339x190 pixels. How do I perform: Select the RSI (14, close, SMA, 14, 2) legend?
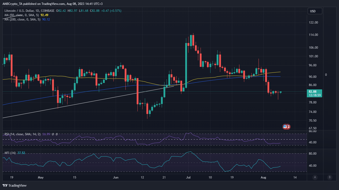[23, 134]
